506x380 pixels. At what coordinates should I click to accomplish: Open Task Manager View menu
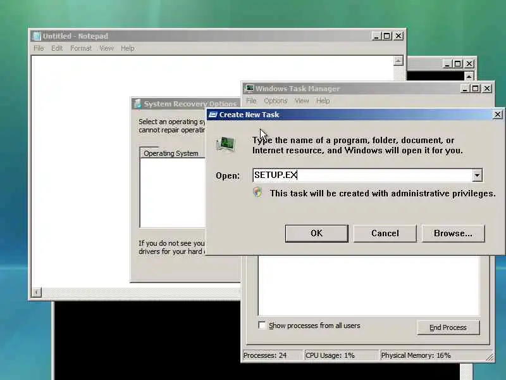(302, 101)
